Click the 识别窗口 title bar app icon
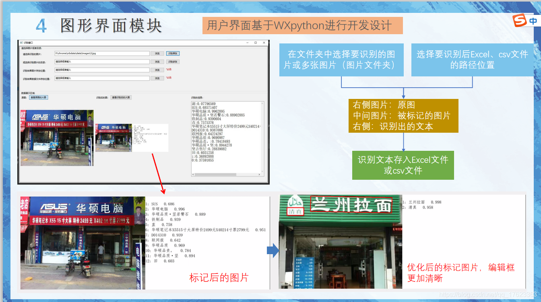The height and width of the screenshot is (302, 541). (x=21, y=43)
